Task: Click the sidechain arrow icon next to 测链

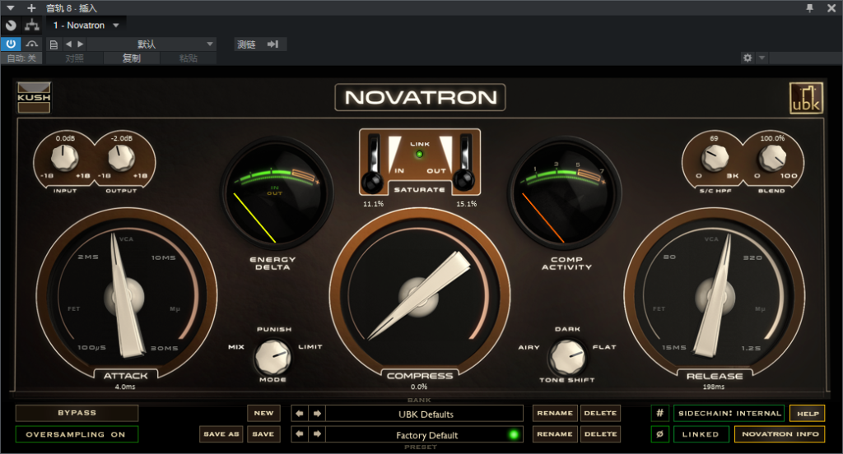Action: pyautogui.click(x=273, y=44)
